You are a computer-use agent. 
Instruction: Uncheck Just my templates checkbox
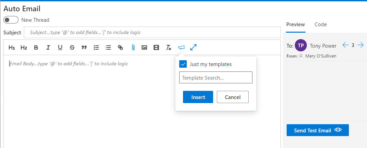183,64
